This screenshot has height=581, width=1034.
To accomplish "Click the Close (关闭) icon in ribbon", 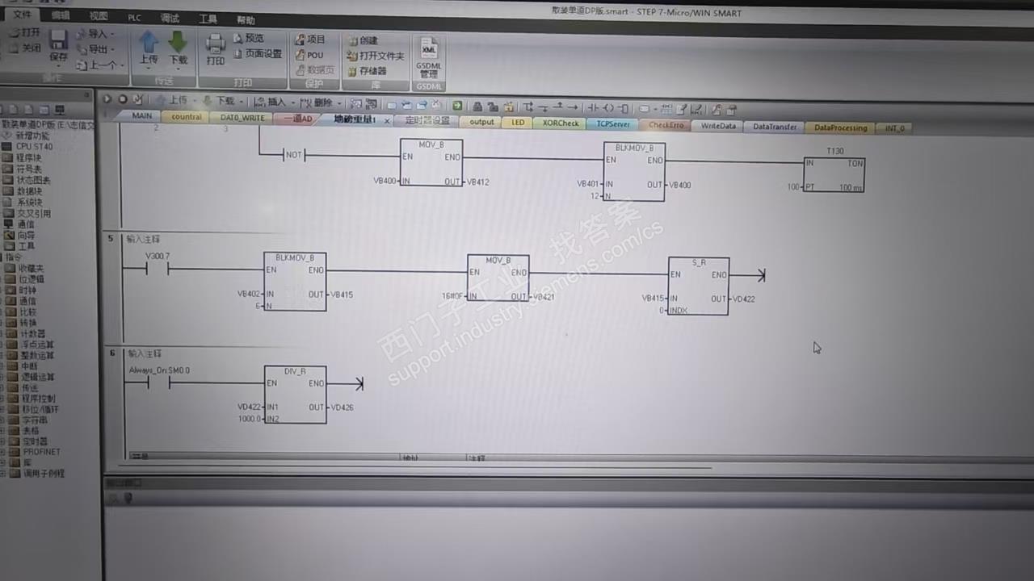I will (x=15, y=48).
